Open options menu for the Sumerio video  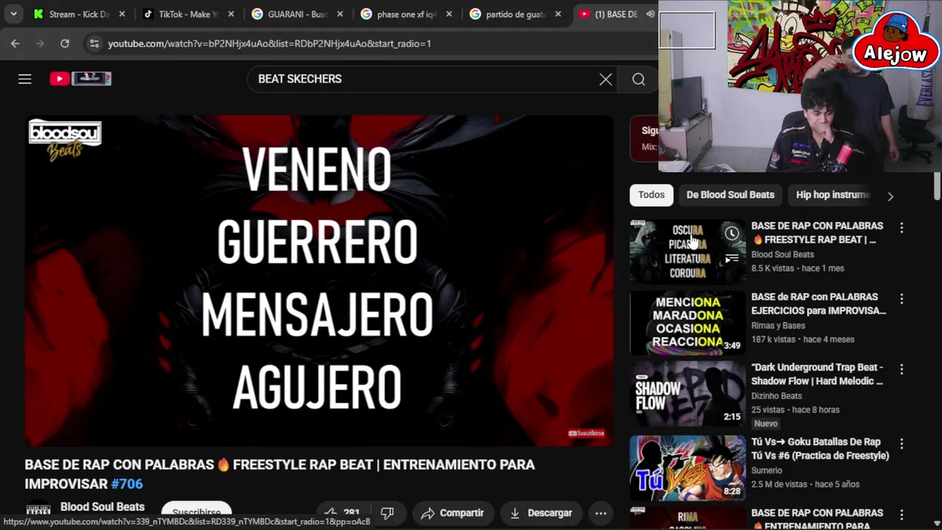pyautogui.click(x=902, y=444)
